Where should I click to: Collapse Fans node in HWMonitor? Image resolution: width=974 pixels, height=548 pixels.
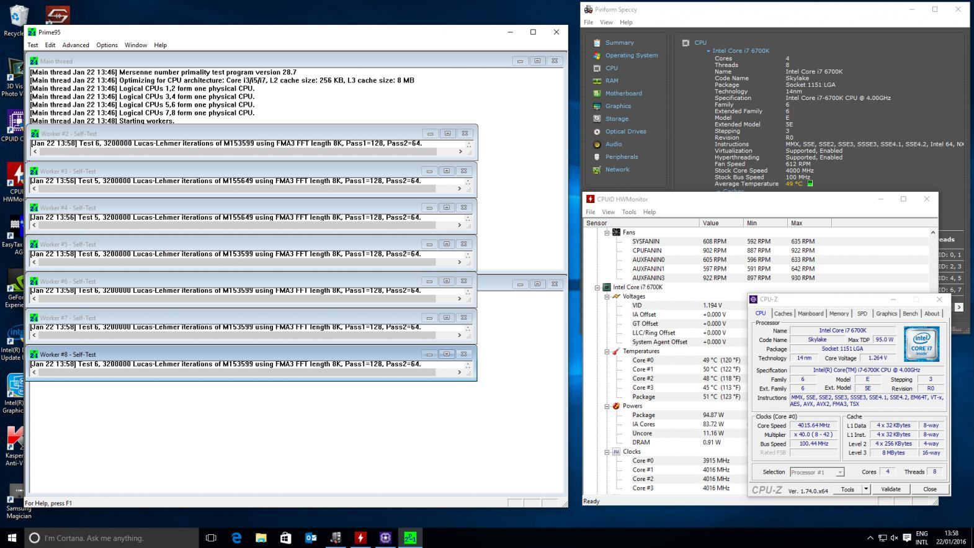point(607,232)
